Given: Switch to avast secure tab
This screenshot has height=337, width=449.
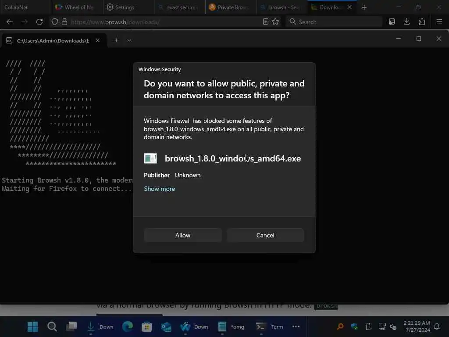Looking at the screenshot, I should tap(179, 7).
